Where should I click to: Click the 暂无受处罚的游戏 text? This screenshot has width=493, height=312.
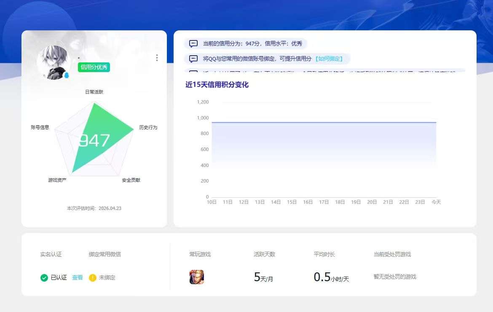[395, 277]
